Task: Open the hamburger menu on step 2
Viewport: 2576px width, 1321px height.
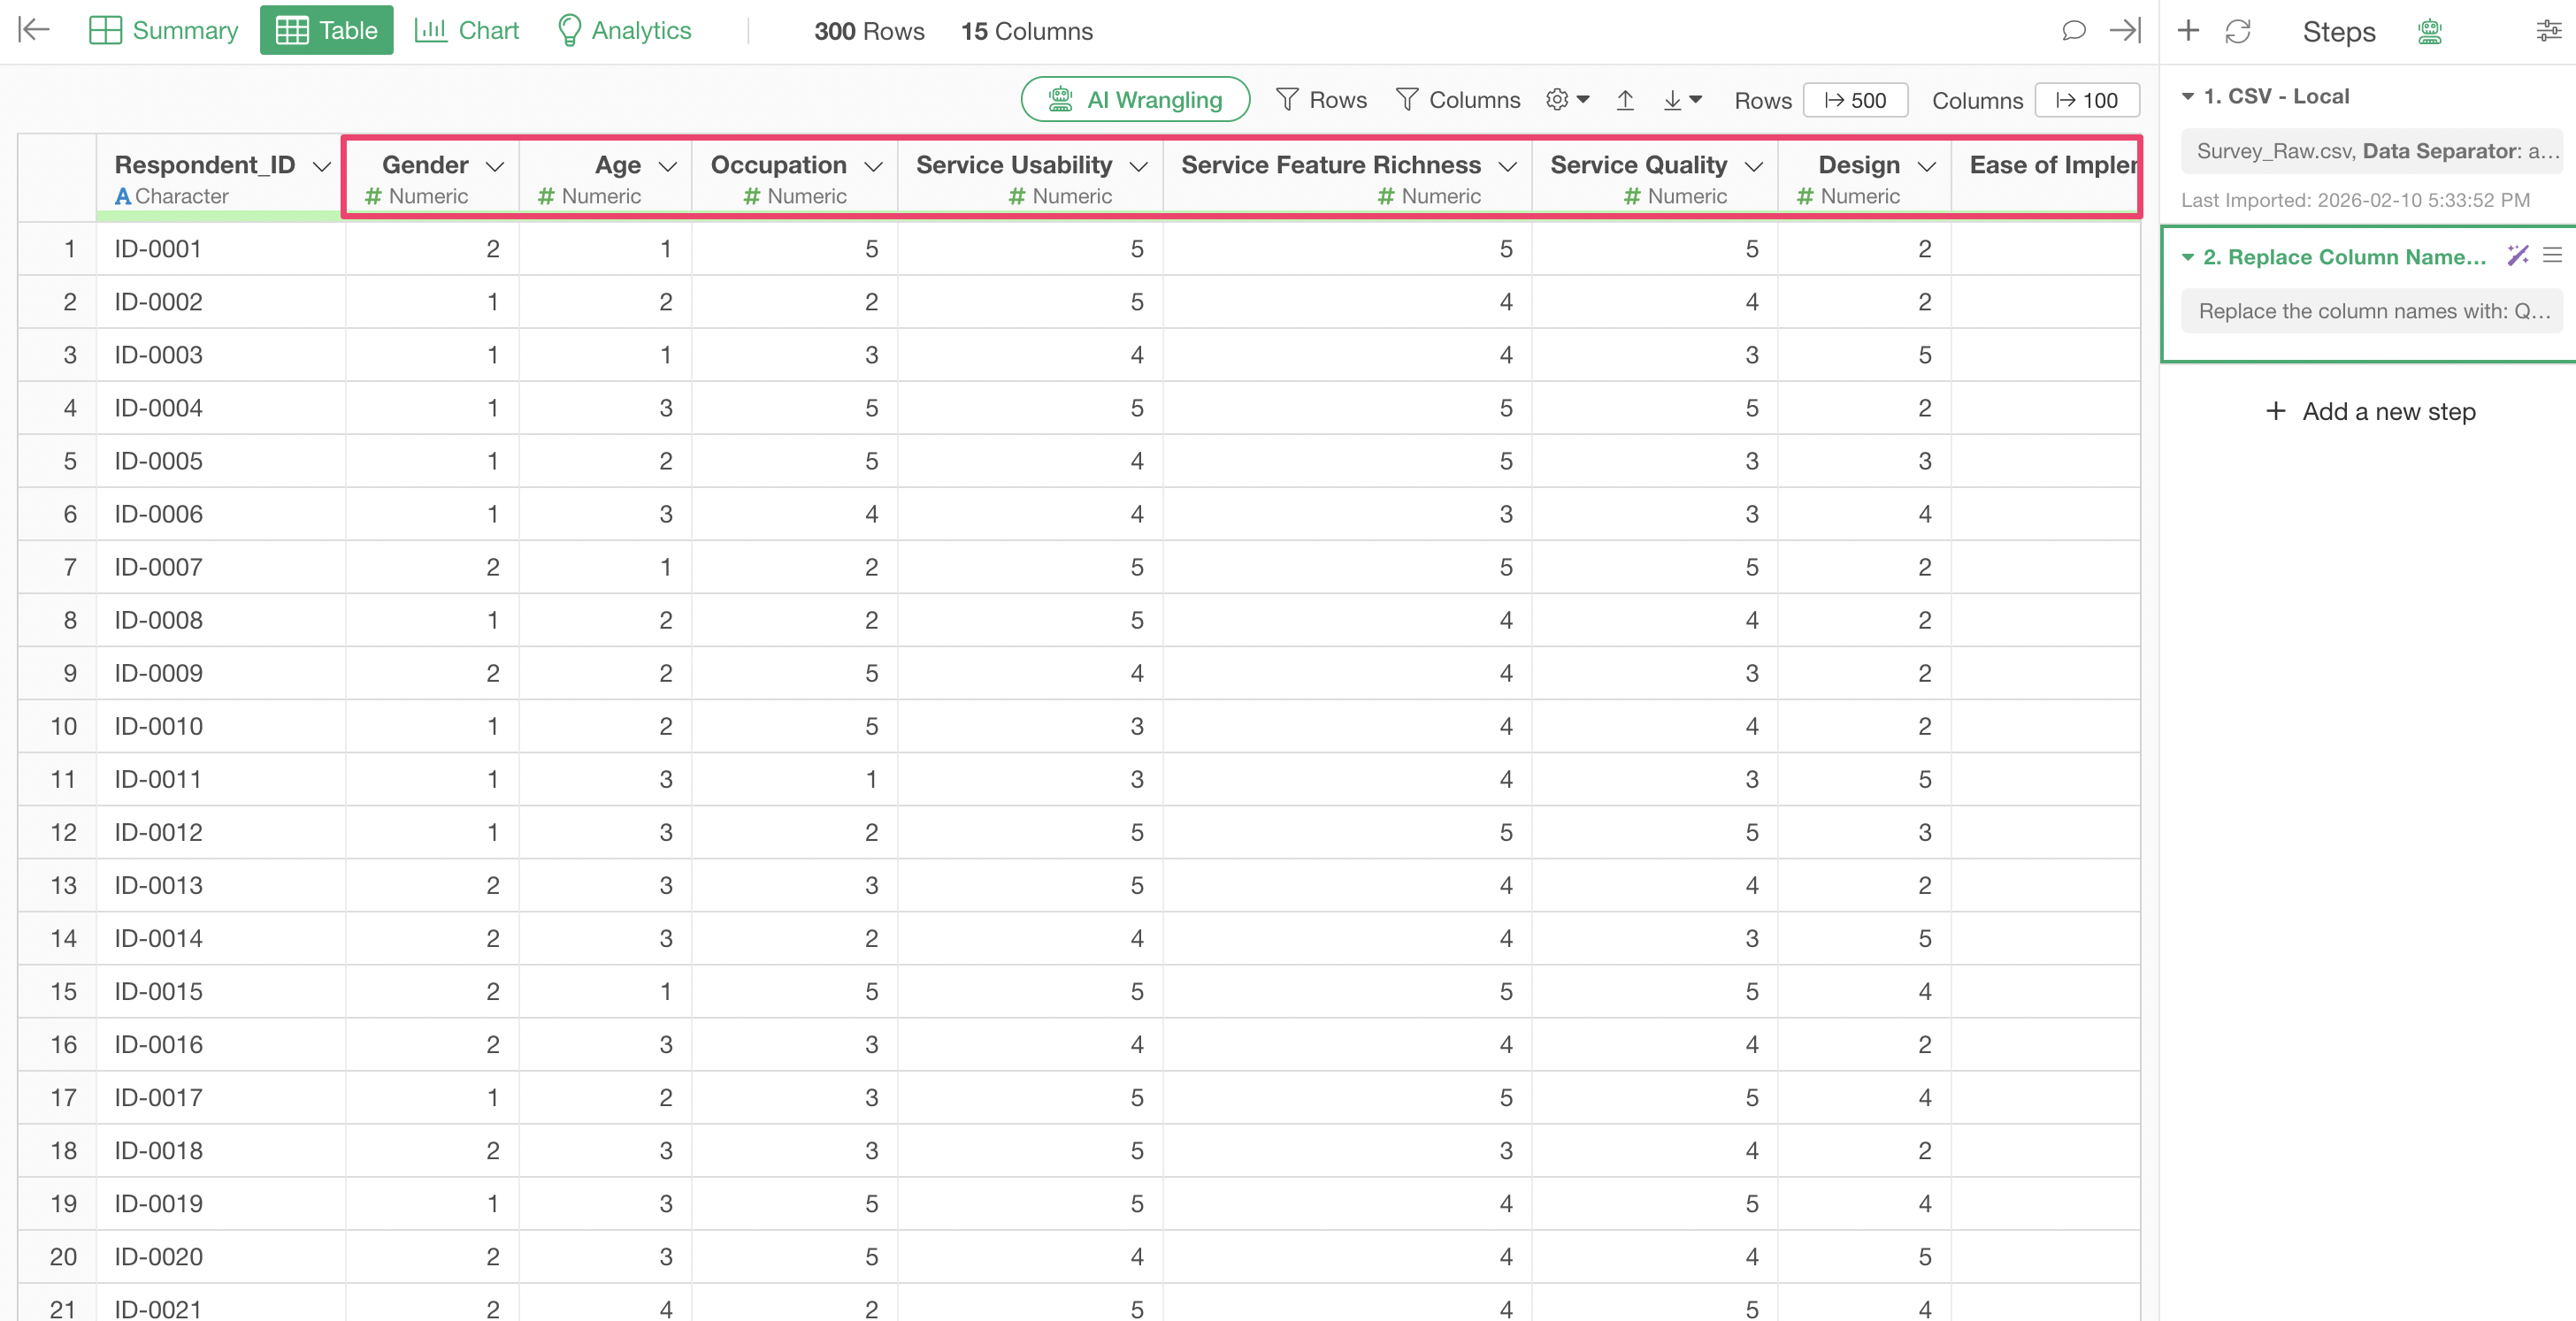Action: (x=2552, y=256)
